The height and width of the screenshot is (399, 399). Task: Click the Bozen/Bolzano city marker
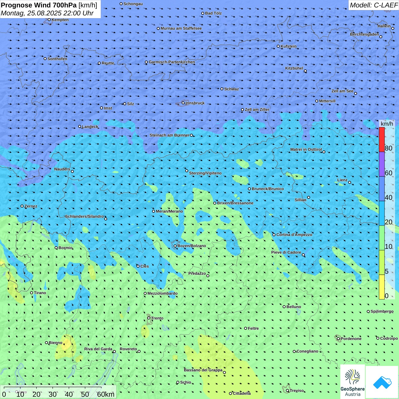pos(175,246)
